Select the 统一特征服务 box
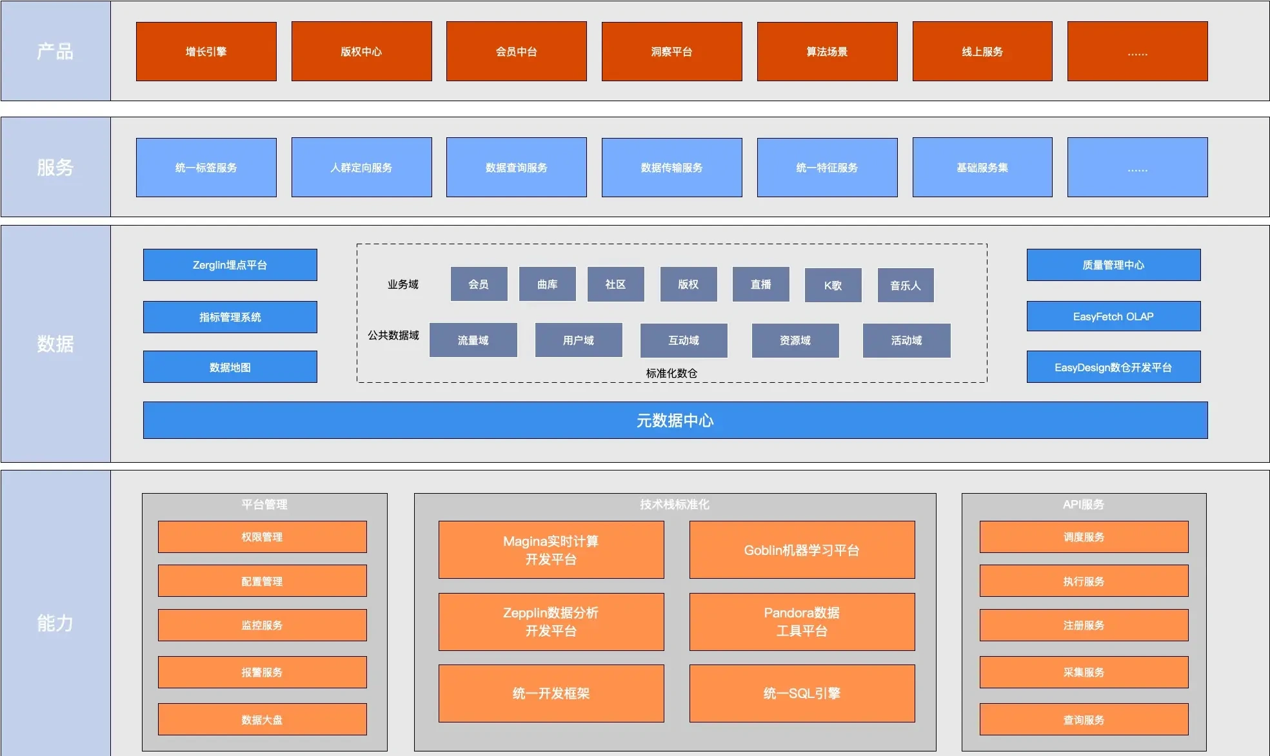This screenshot has height=756, width=1270. (827, 168)
